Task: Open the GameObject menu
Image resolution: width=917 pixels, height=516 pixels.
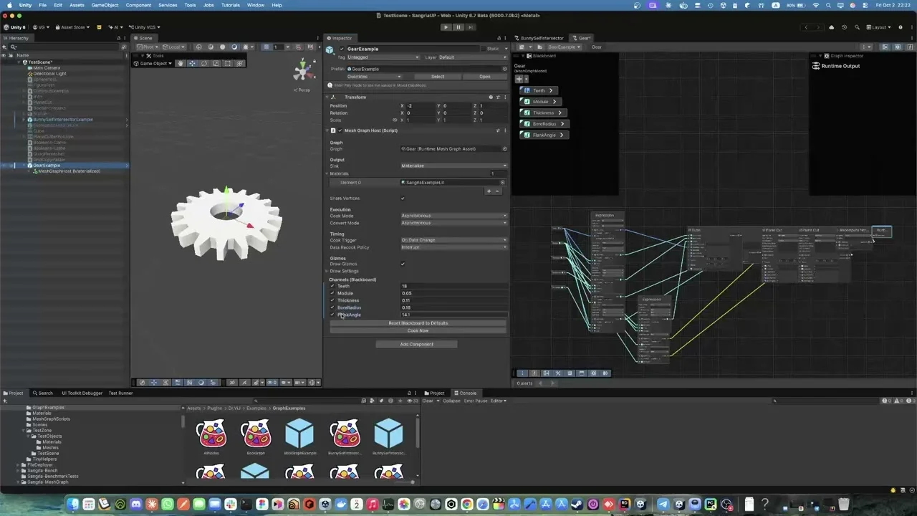Action: point(105,5)
